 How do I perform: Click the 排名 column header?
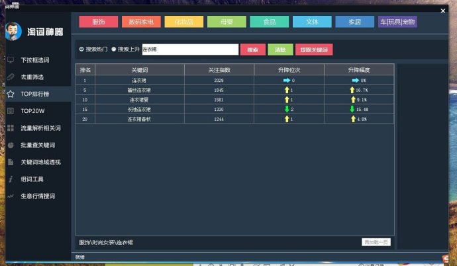click(x=85, y=70)
